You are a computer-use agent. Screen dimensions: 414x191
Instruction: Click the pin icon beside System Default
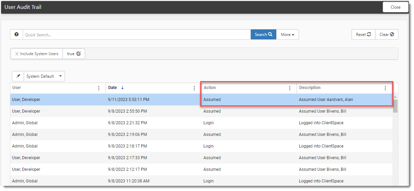(18, 76)
